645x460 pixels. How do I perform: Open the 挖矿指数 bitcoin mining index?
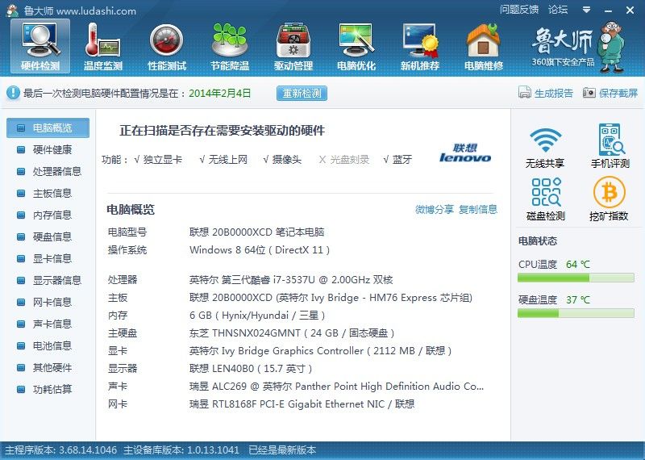tap(609, 199)
